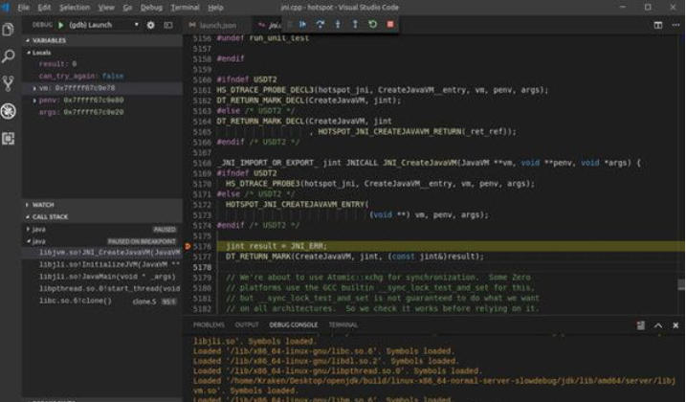The height and width of the screenshot is (402, 686).
Task: Open the (gdb) Launch configuration dropdown
Action: [102, 24]
